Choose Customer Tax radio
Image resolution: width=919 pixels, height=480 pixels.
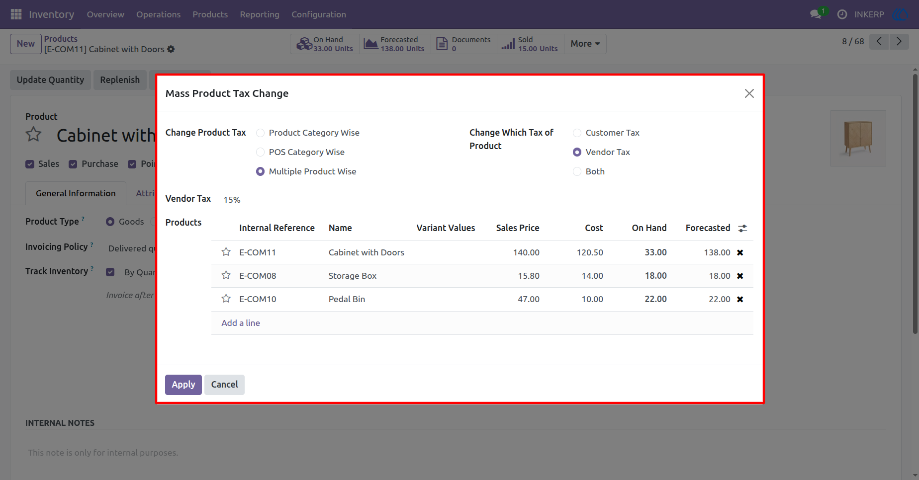point(577,133)
